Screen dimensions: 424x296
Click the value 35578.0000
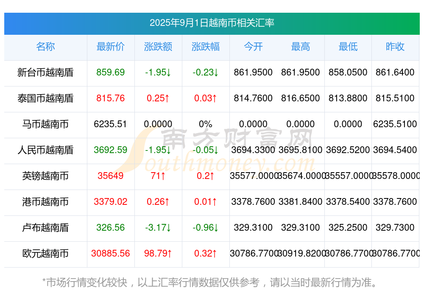pos(396,176)
